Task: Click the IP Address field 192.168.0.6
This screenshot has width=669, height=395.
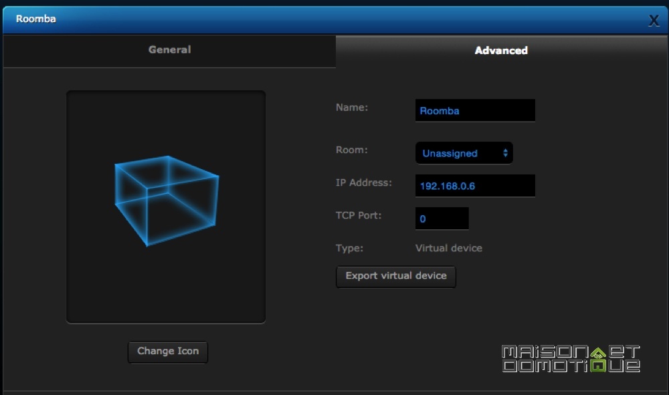Action: click(475, 186)
